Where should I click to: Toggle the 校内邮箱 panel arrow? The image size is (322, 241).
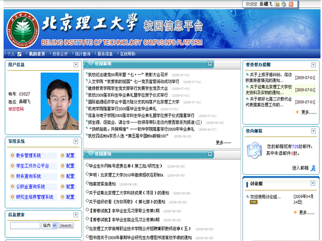pos(314,131)
